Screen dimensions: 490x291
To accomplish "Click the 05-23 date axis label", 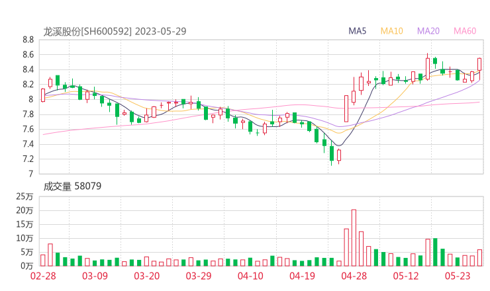I will (x=458, y=276).
